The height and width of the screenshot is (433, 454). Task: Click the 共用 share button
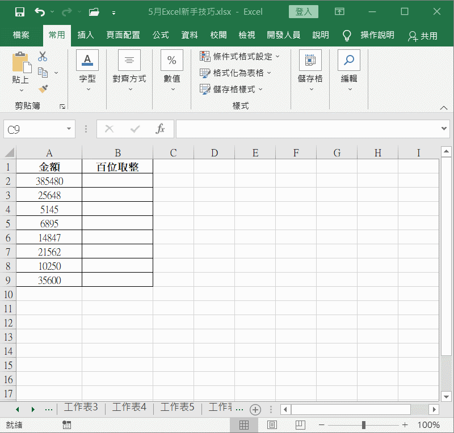[423, 36]
